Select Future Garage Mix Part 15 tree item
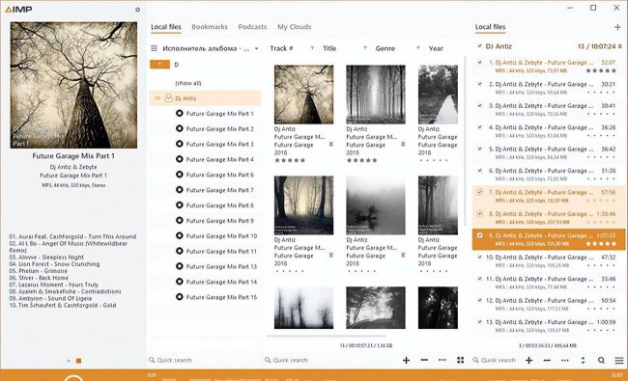The height and width of the screenshot is (381, 628). pyautogui.click(x=221, y=297)
